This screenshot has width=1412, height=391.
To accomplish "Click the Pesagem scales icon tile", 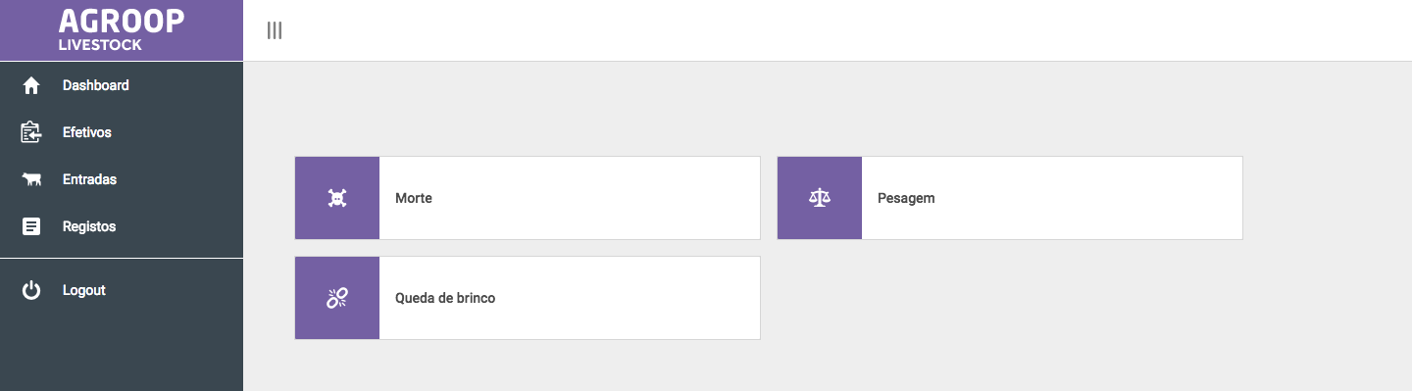I will (820, 198).
